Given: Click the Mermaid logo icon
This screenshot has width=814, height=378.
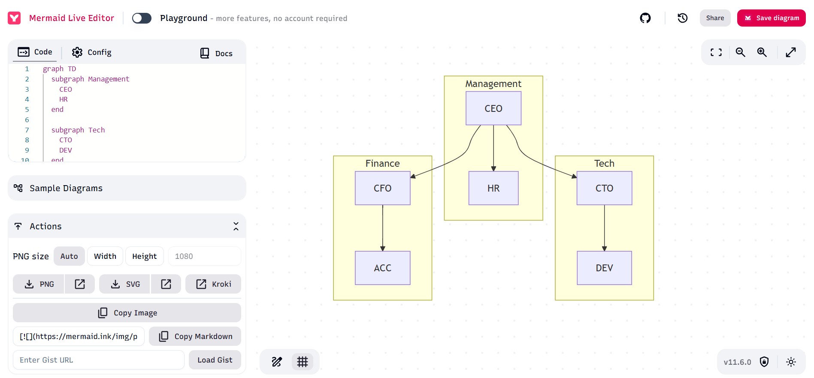Looking at the screenshot, I should click(x=14, y=18).
